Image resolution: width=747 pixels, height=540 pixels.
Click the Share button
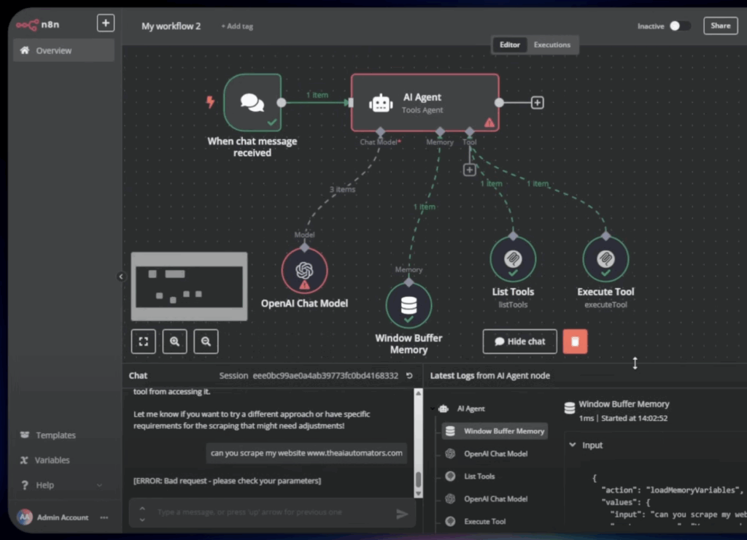(x=720, y=26)
